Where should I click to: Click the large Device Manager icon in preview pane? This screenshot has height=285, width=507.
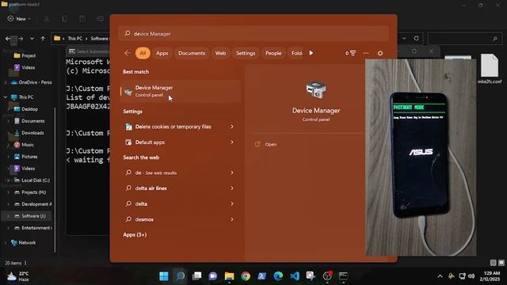316,90
